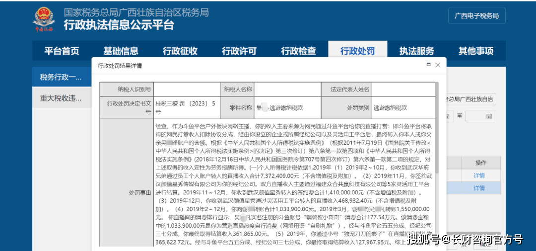Screen dimensions: 536x251
Task: Click the tax bureau emblem logo
Action: tap(44, 19)
